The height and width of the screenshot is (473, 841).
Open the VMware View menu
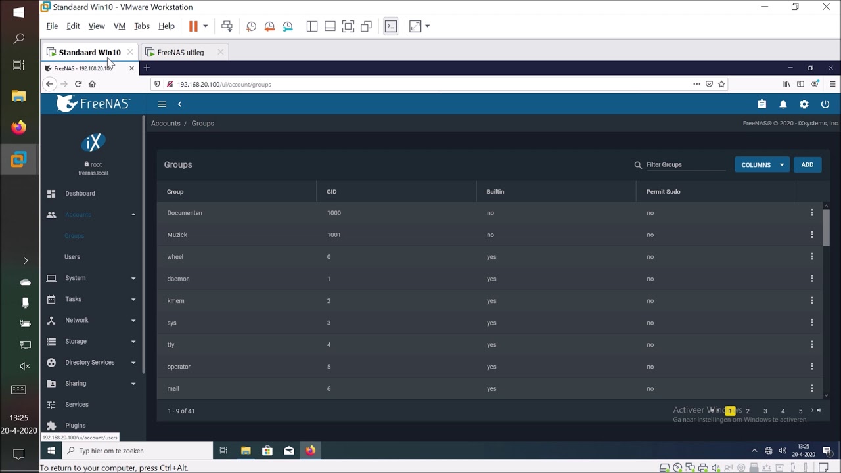(97, 26)
